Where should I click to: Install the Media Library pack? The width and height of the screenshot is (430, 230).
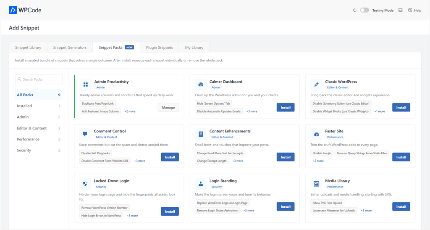point(401,206)
